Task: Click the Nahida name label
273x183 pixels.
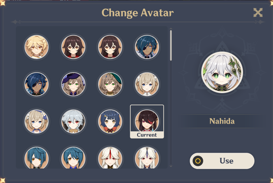Action: click(221, 121)
